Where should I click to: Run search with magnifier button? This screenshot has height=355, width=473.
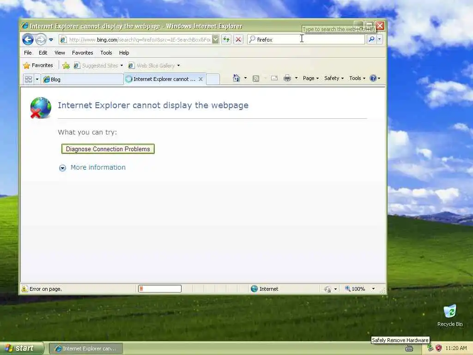372,39
